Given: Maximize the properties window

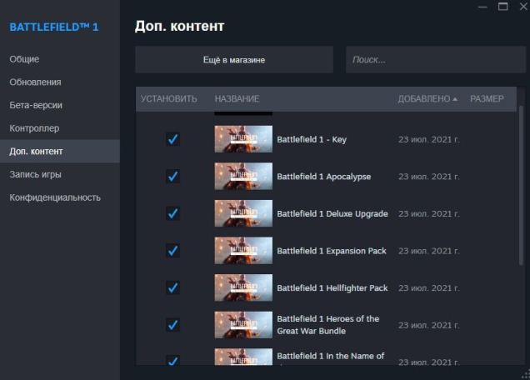Looking at the screenshot, I should 503,7.
